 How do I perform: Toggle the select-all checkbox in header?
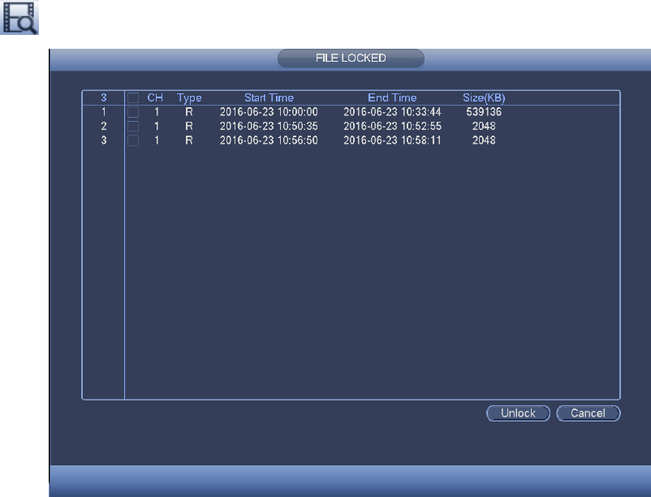133,97
